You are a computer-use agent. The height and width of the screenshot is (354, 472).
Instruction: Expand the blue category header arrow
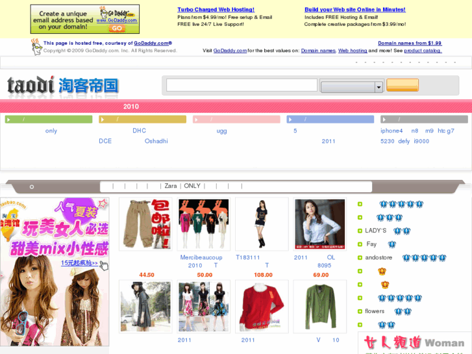click(290, 120)
